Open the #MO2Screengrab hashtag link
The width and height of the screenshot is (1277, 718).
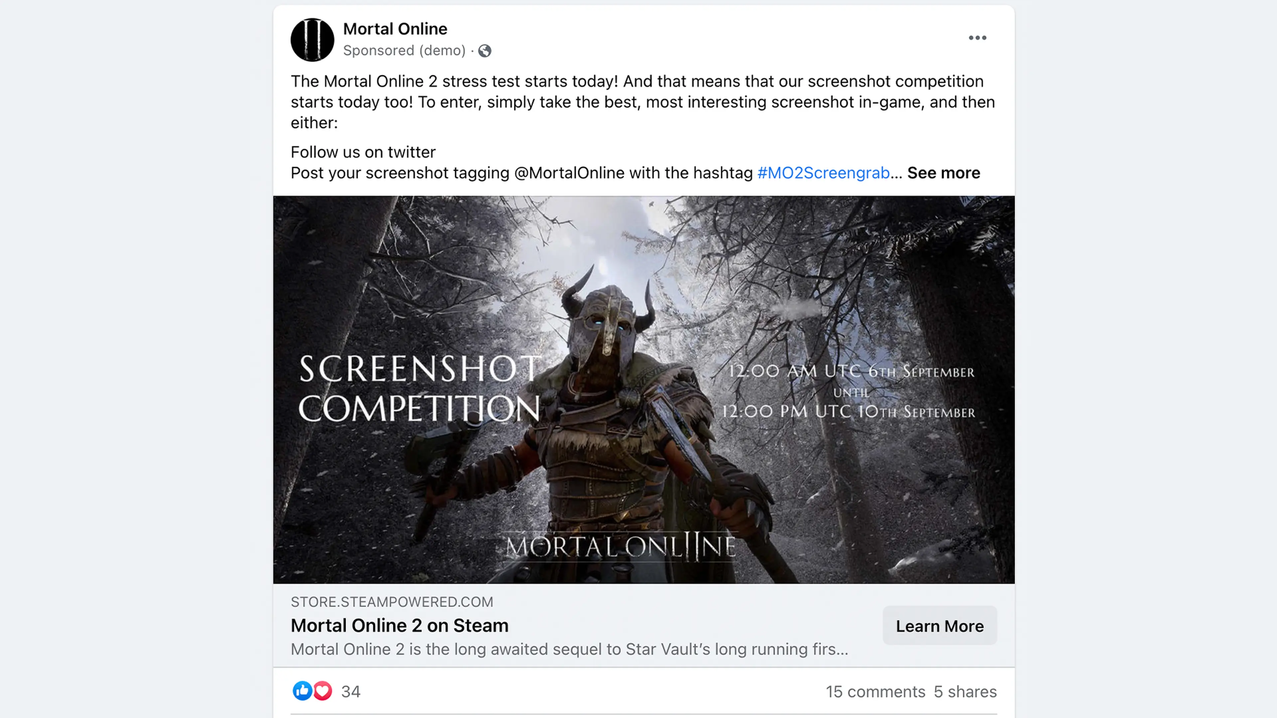pyautogui.click(x=823, y=173)
